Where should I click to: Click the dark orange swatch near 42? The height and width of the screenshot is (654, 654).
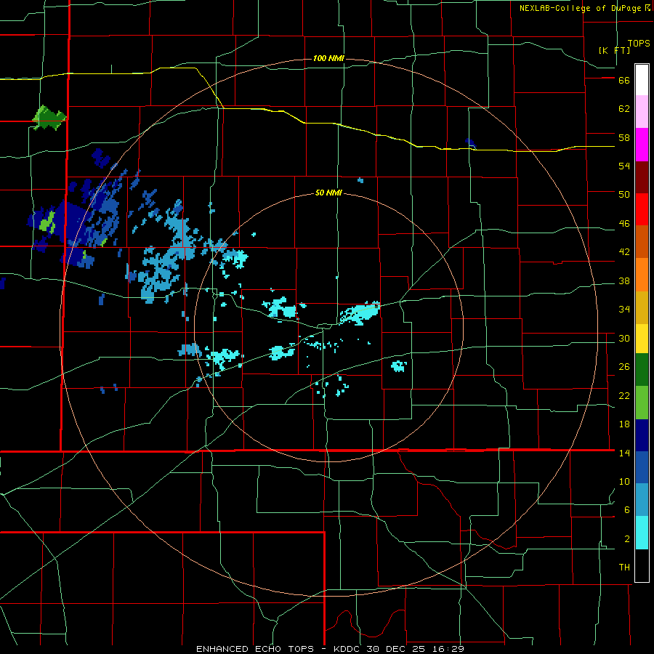[x=642, y=241]
